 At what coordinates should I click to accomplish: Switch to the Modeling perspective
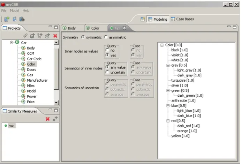pos(158,19)
